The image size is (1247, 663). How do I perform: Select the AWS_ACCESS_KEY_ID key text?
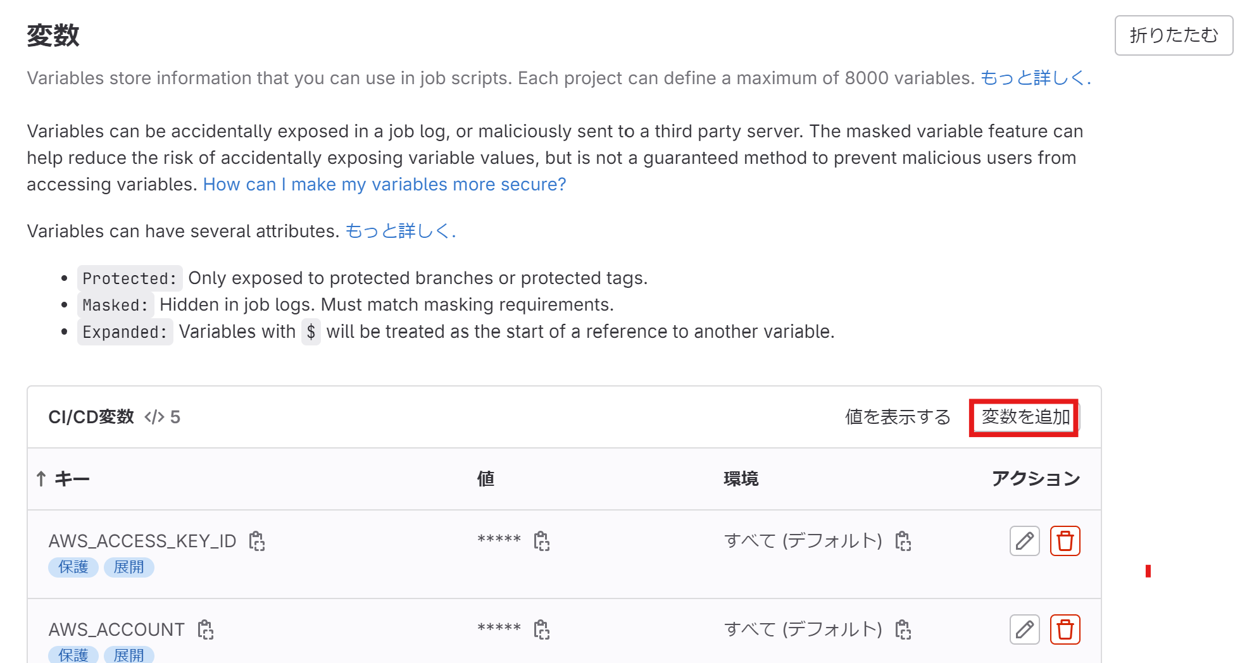[142, 541]
